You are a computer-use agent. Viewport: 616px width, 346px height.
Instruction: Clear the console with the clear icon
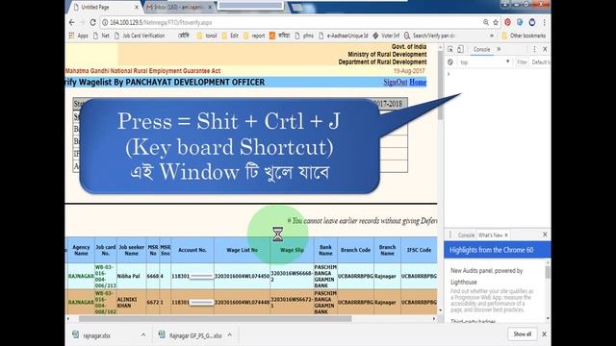(x=450, y=62)
